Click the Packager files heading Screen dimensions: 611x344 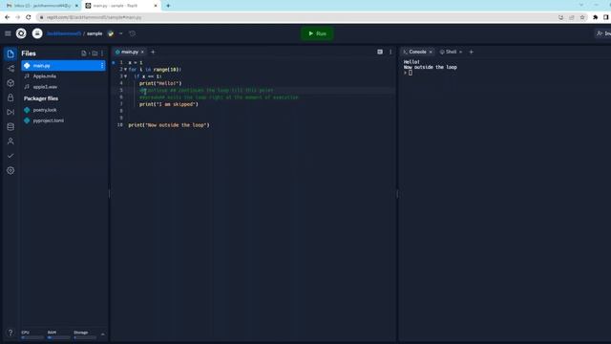click(41, 98)
